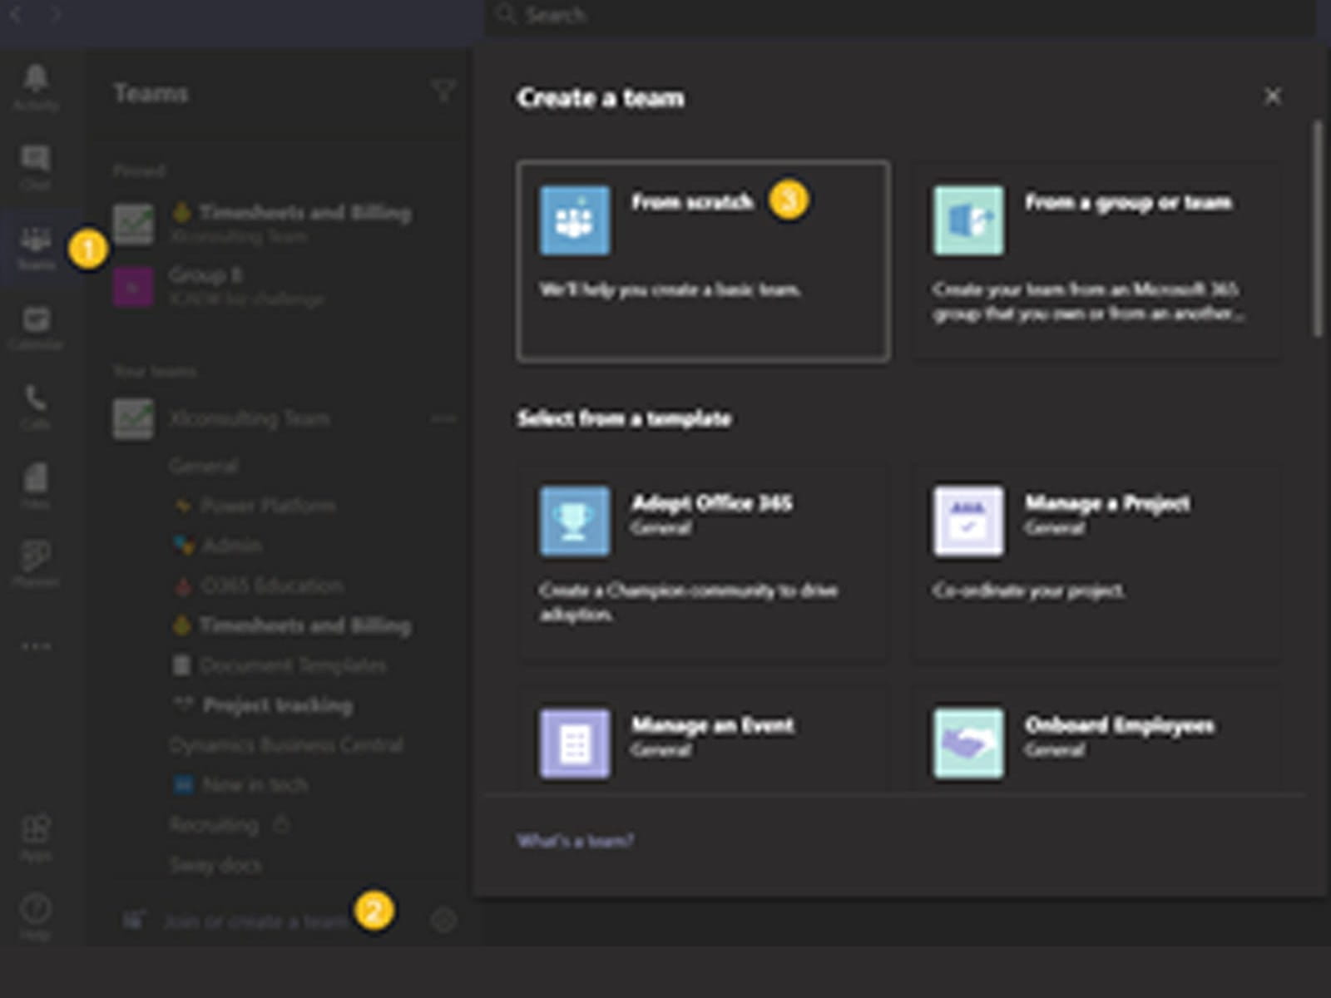This screenshot has width=1331, height=998.
Task: Select the Calendar icon in the sidebar
Action: 35,326
